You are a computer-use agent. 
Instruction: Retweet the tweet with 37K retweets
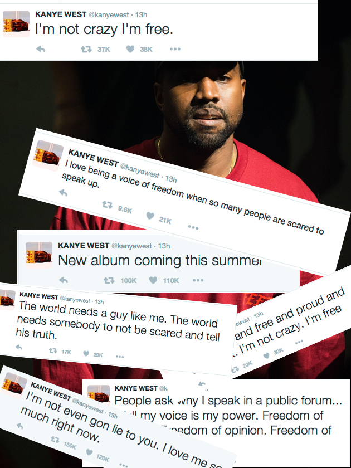[x=86, y=49]
